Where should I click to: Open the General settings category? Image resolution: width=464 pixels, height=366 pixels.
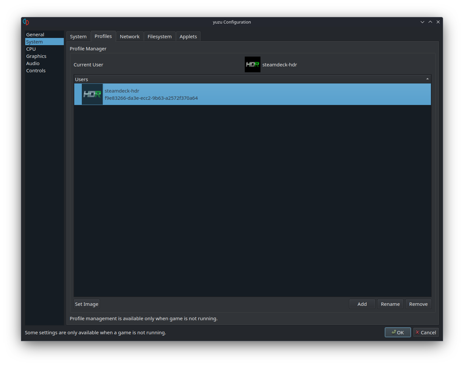coord(45,34)
